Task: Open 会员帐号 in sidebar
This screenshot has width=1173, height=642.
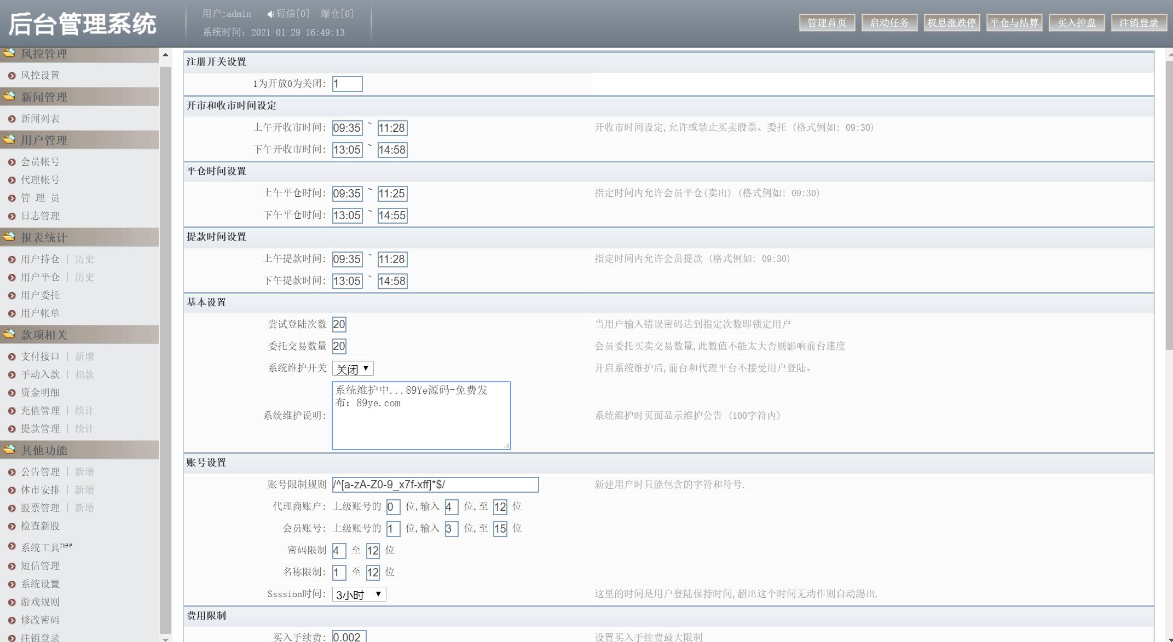Action: [x=40, y=162]
